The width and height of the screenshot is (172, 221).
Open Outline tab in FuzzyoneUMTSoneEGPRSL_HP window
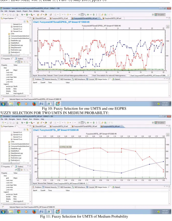(19, 59)
